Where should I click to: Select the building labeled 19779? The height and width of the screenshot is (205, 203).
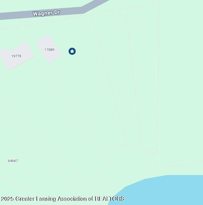16,56
